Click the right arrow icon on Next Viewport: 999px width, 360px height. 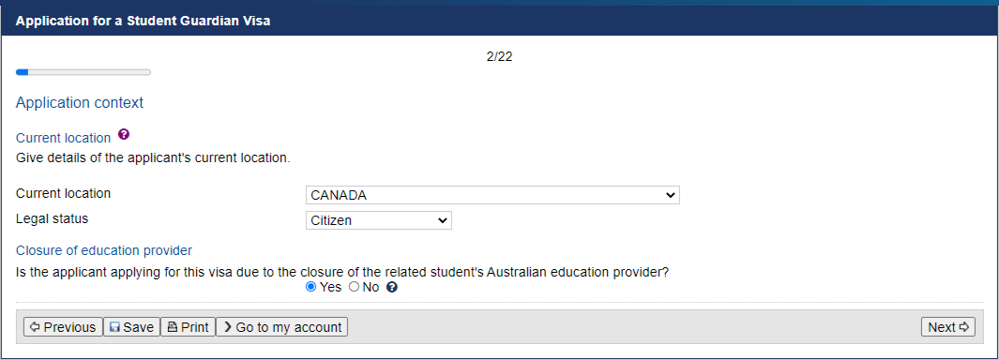(963, 327)
